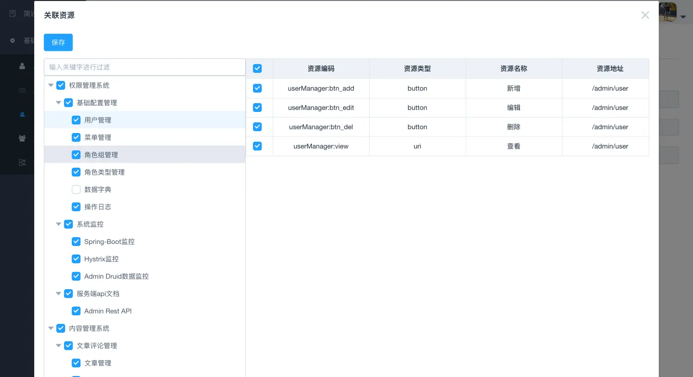
Task: Select the 文章管理 tree item
Action: pyautogui.click(x=145, y=363)
